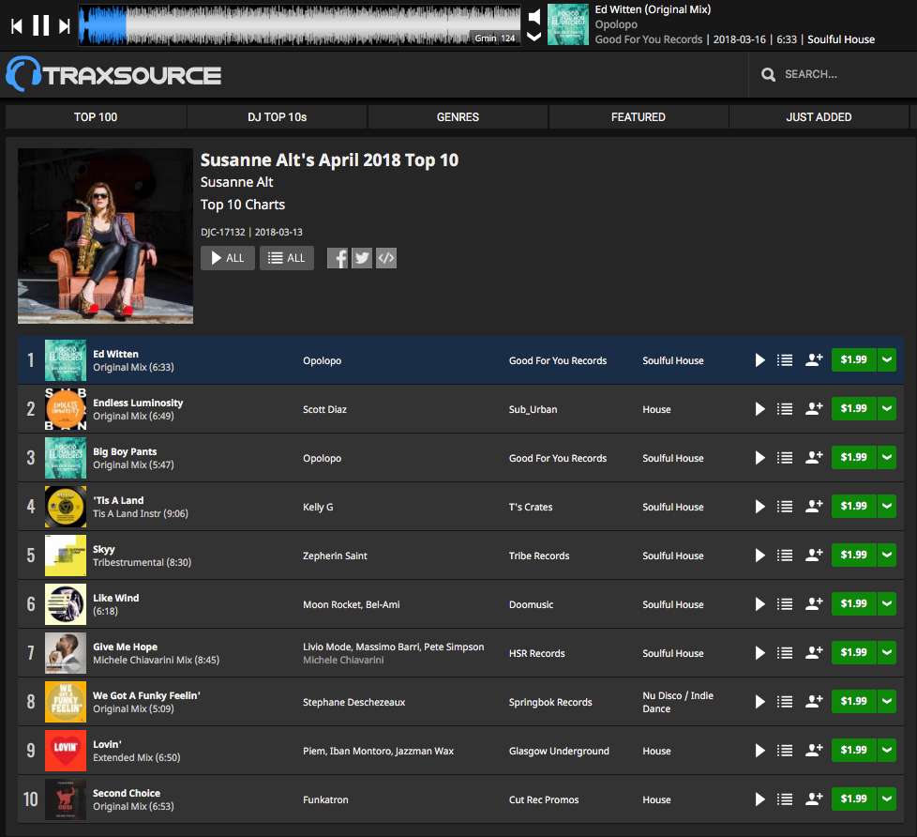
Task: Play the Big Boy Pants track
Action: click(759, 457)
